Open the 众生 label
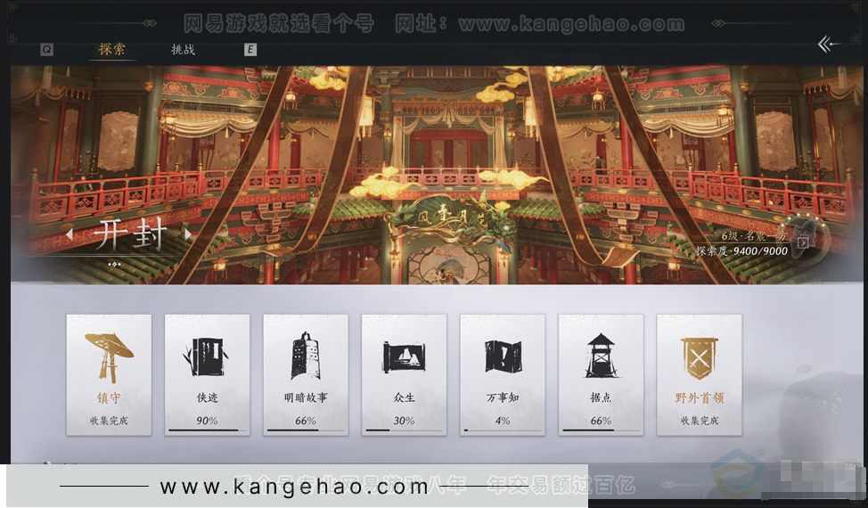This screenshot has height=508, width=868. [404, 397]
